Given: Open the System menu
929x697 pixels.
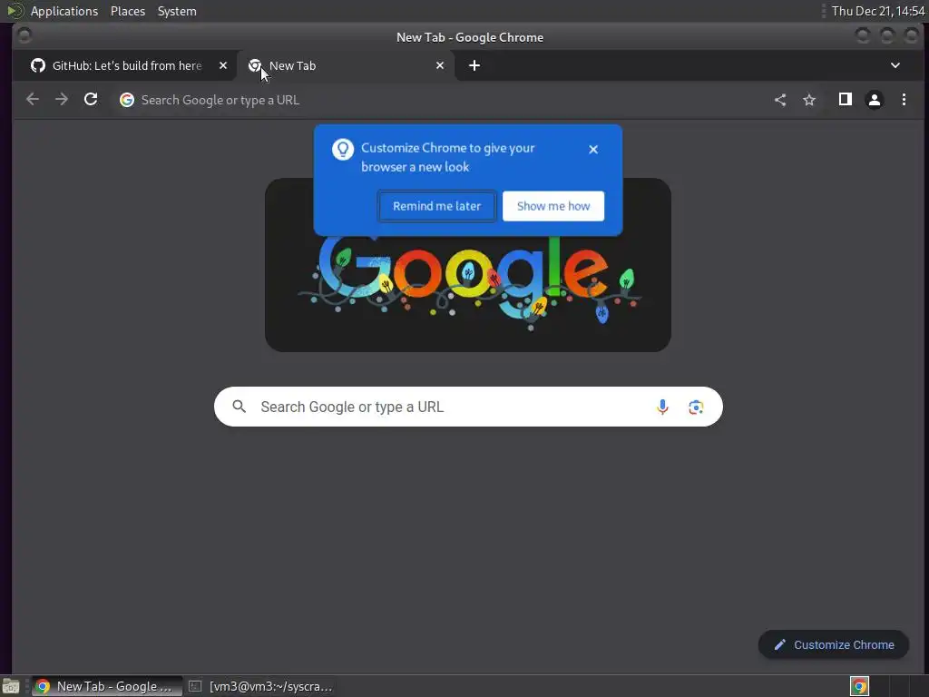Looking at the screenshot, I should point(177,11).
